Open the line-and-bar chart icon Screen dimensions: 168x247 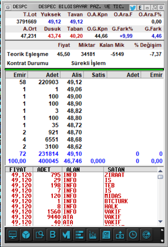[93, 235]
